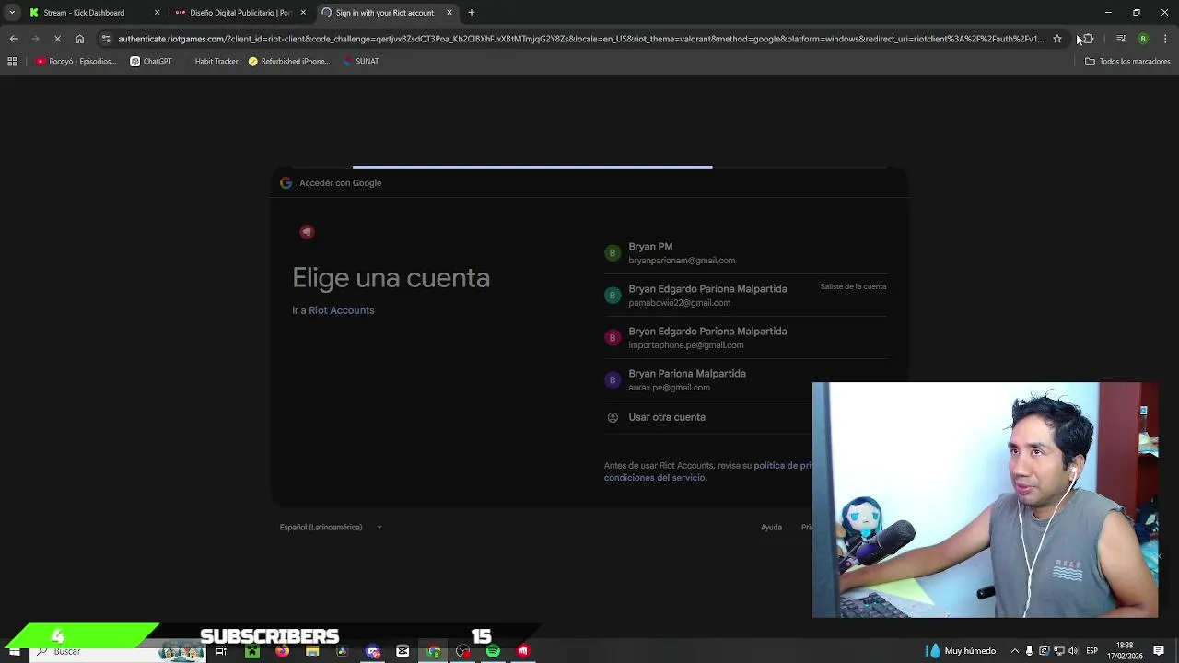Viewport: 1179px width, 663px height.
Task: Open Refurbished iPhone bookmark
Action: coord(288,62)
